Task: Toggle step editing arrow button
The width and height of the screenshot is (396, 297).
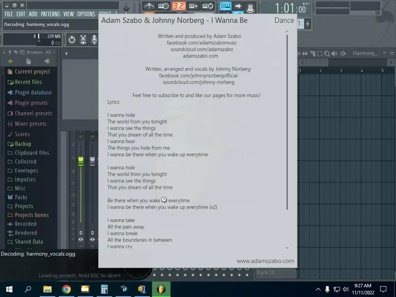Action: click(x=238, y=6)
